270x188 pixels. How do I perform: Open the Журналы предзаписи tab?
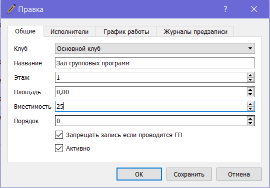[195, 31]
